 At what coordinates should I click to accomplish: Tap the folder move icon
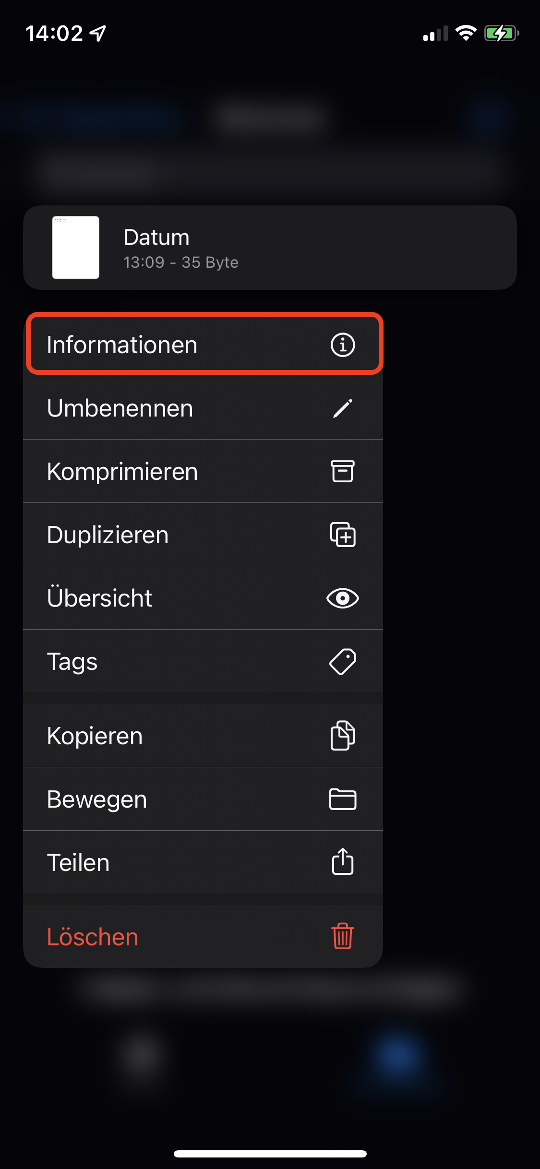click(x=343, y=799)
